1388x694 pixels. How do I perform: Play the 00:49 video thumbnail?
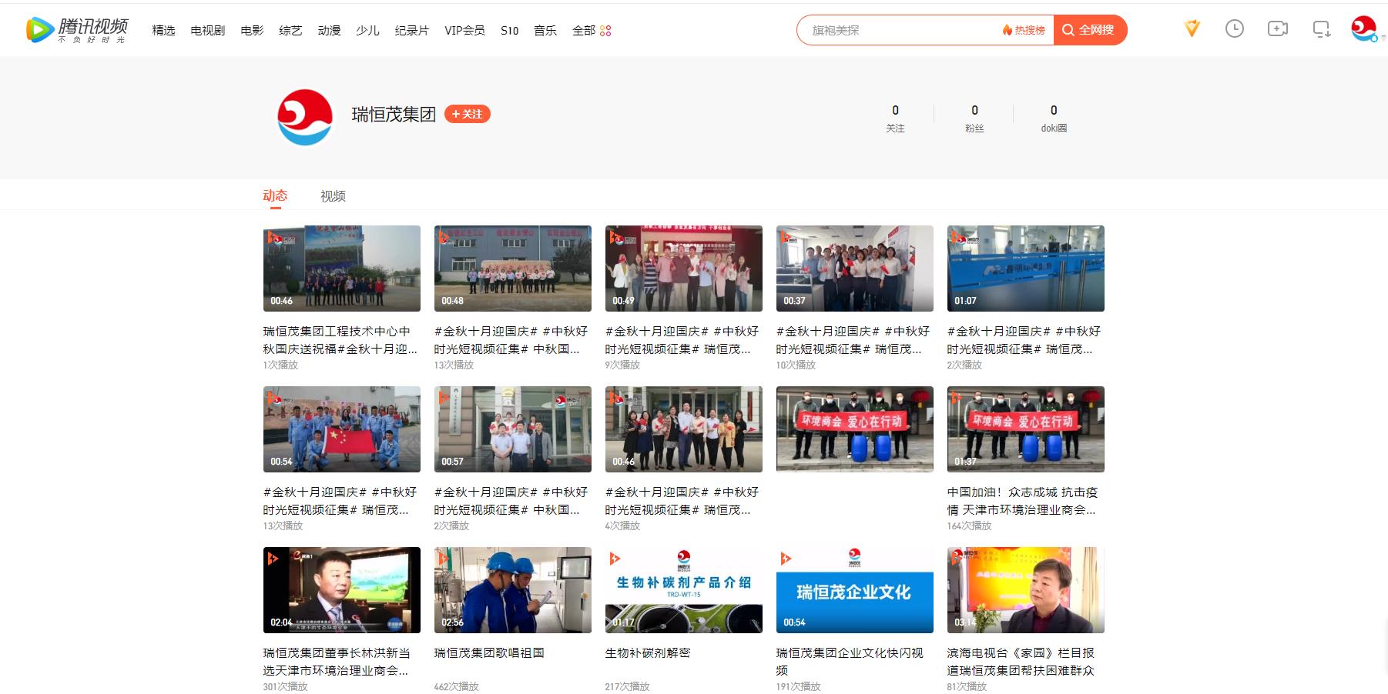pos(684,269)
